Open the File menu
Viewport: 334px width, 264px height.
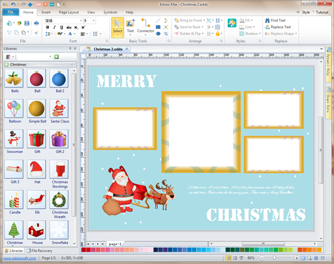tap(11, 12)
